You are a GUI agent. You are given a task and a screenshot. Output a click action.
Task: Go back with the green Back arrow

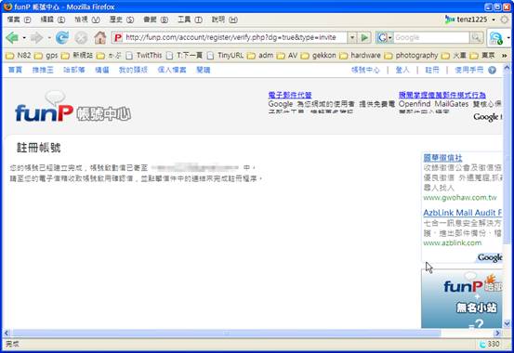coord(12,38)
